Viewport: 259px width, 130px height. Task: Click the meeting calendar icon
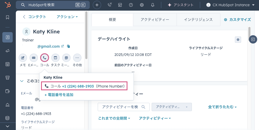66,58
